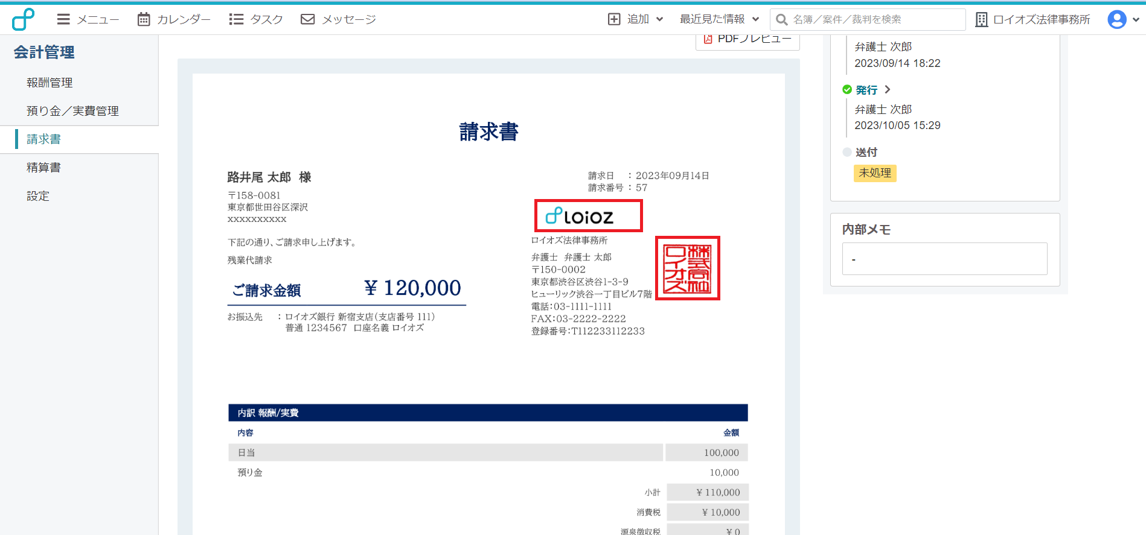The height and width of the screenshot is (535, 1146).
Task: Open the Tasks list icon
Action: (x=236, y=19)
